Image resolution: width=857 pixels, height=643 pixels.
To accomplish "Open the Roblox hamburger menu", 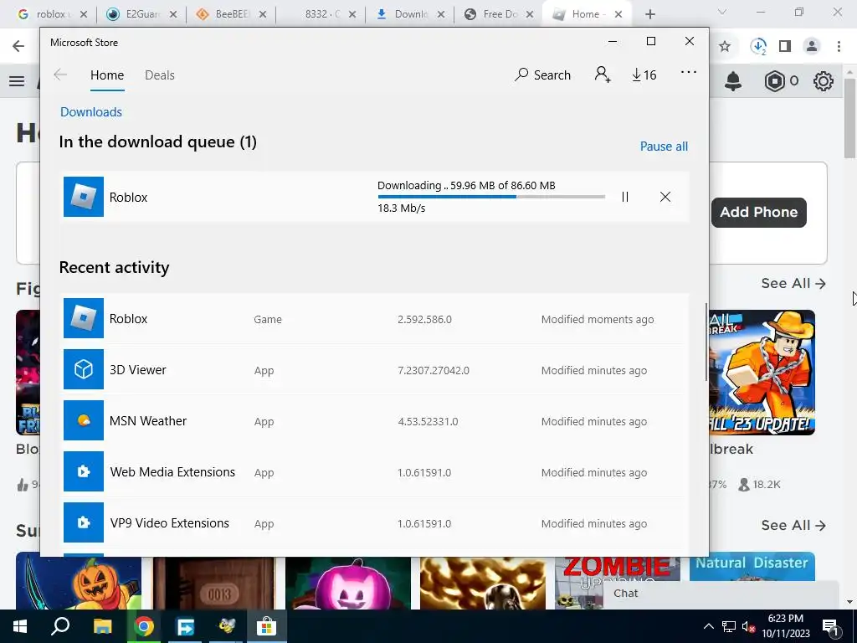I will 17,81.
